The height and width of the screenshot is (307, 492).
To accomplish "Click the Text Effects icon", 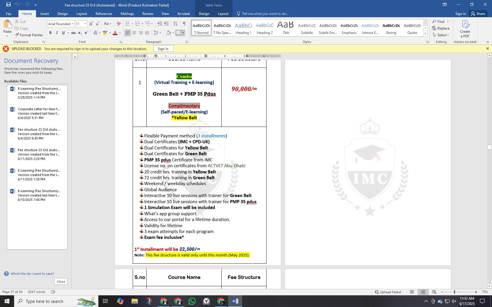I will [x=95, y=33].
